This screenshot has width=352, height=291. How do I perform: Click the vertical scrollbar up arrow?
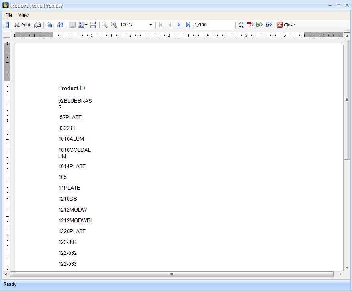click(347, 36)
